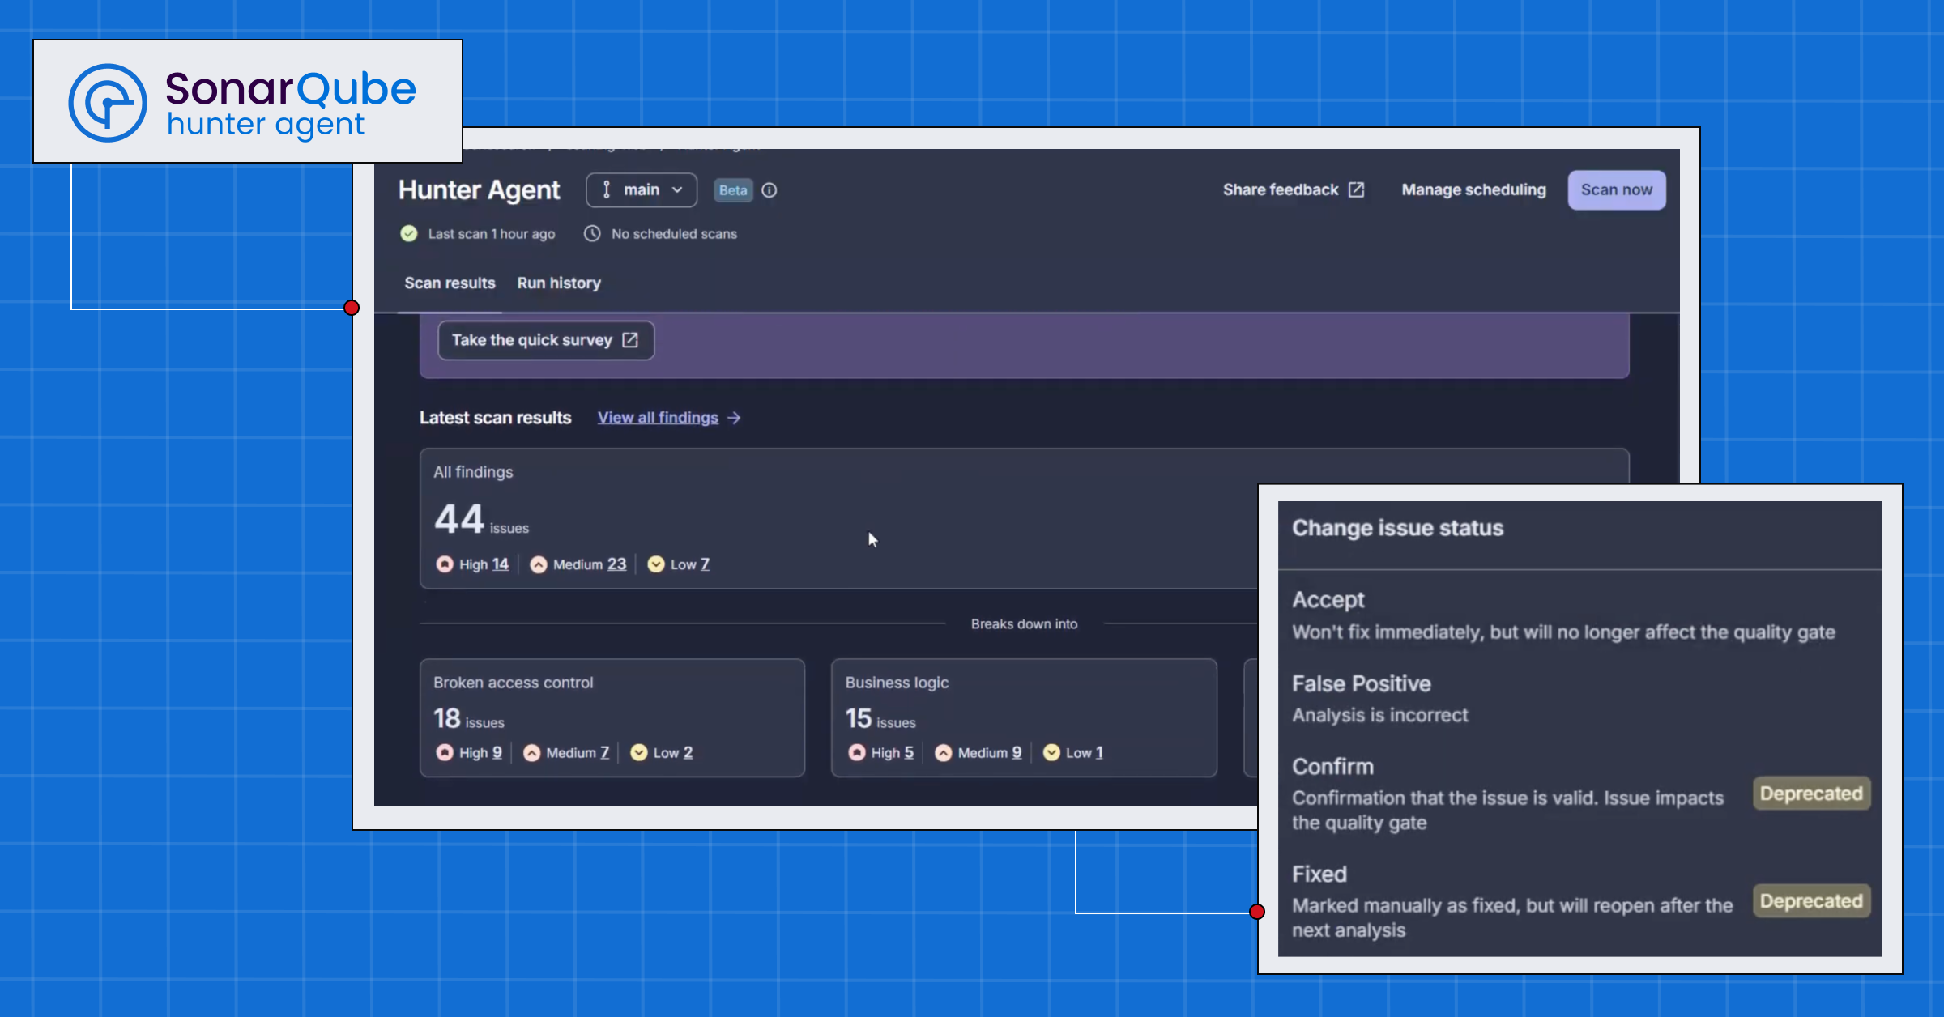Image resolution: width=1944 pixels, height=1017 pixels.
Task: Click the green check icon for last scan
Action: (x=409, y=233)
